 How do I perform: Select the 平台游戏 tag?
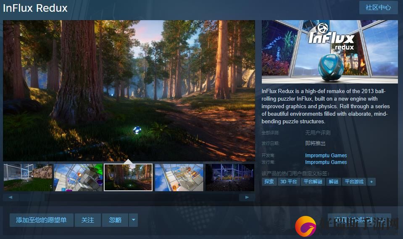tap(354, 182)
